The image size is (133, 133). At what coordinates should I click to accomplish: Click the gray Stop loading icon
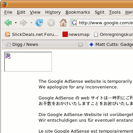pyautogui.click(x=51, y=23)
